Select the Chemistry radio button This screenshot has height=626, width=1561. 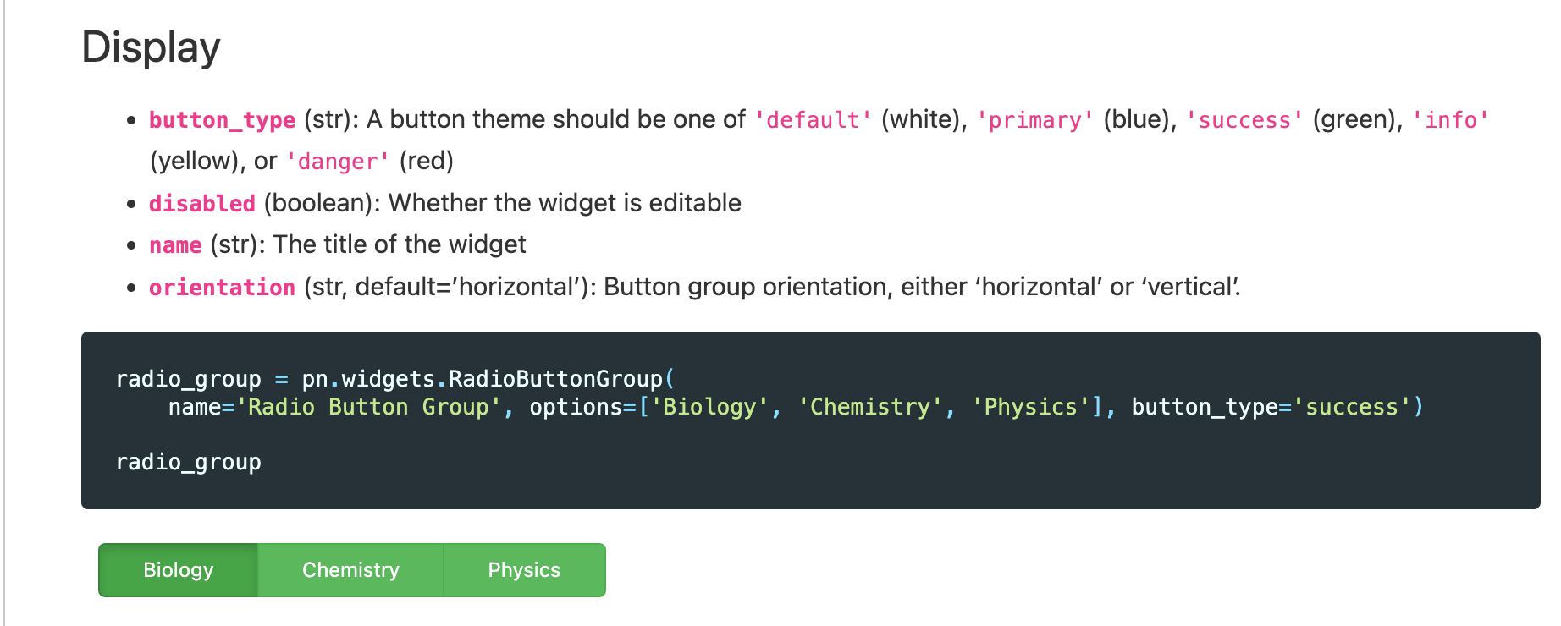[350, 570]
